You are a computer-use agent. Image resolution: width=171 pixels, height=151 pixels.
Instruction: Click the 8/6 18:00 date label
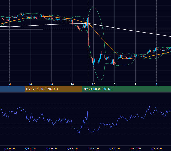tap(51, 148)
